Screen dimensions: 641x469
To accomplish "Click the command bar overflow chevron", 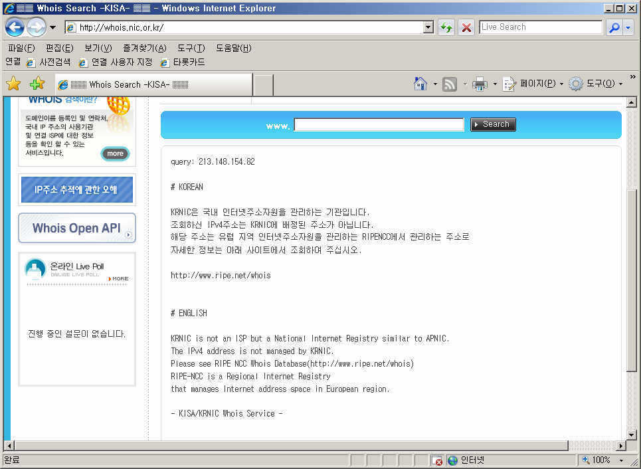I will coord(633,77).
